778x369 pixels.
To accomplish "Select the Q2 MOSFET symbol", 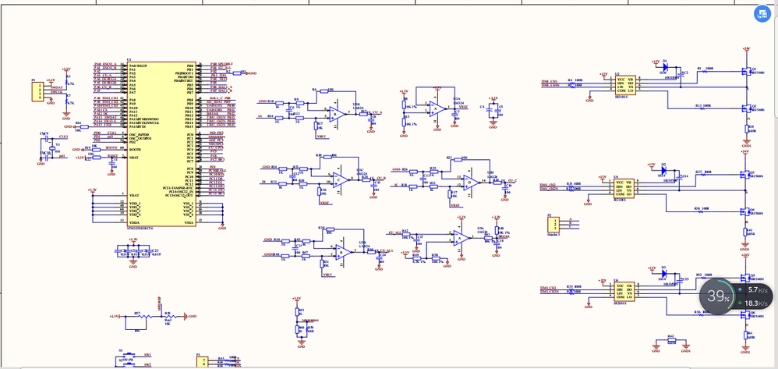I will 745,108.
